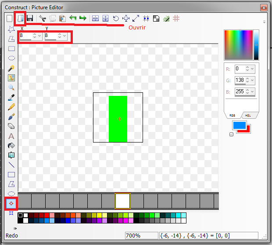Undo with the left green arrow
The width and height of the screenshot is (272, 245).
(x=73, y=18)
